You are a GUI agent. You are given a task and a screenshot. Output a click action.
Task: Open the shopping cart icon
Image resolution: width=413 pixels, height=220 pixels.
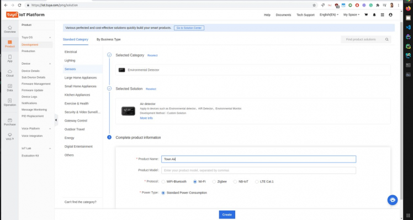pyautogui.click(x=366, y=15)
